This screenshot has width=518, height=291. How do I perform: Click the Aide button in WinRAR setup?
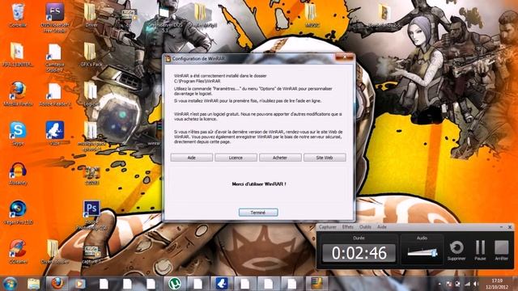(192, 158)
